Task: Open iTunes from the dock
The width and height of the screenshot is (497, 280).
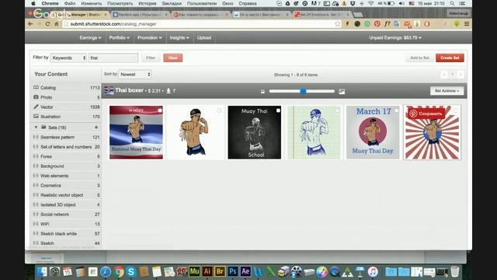Action: pyautogui.click(x=373, y=271)
